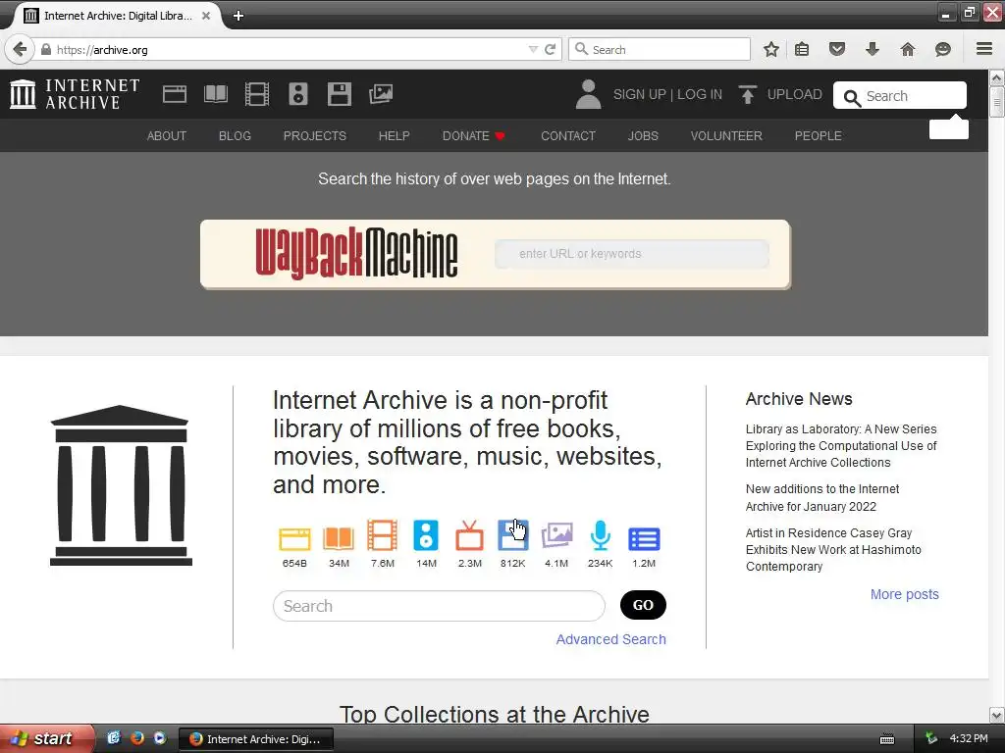Select the orange book icon labeled 34M
This screenshot has width=1005, height=753.
pos(339,538)
